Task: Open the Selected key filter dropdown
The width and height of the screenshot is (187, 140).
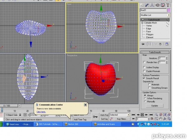Action: tap(128, 115)
